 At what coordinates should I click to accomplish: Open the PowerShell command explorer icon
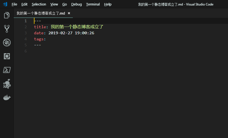7,70
